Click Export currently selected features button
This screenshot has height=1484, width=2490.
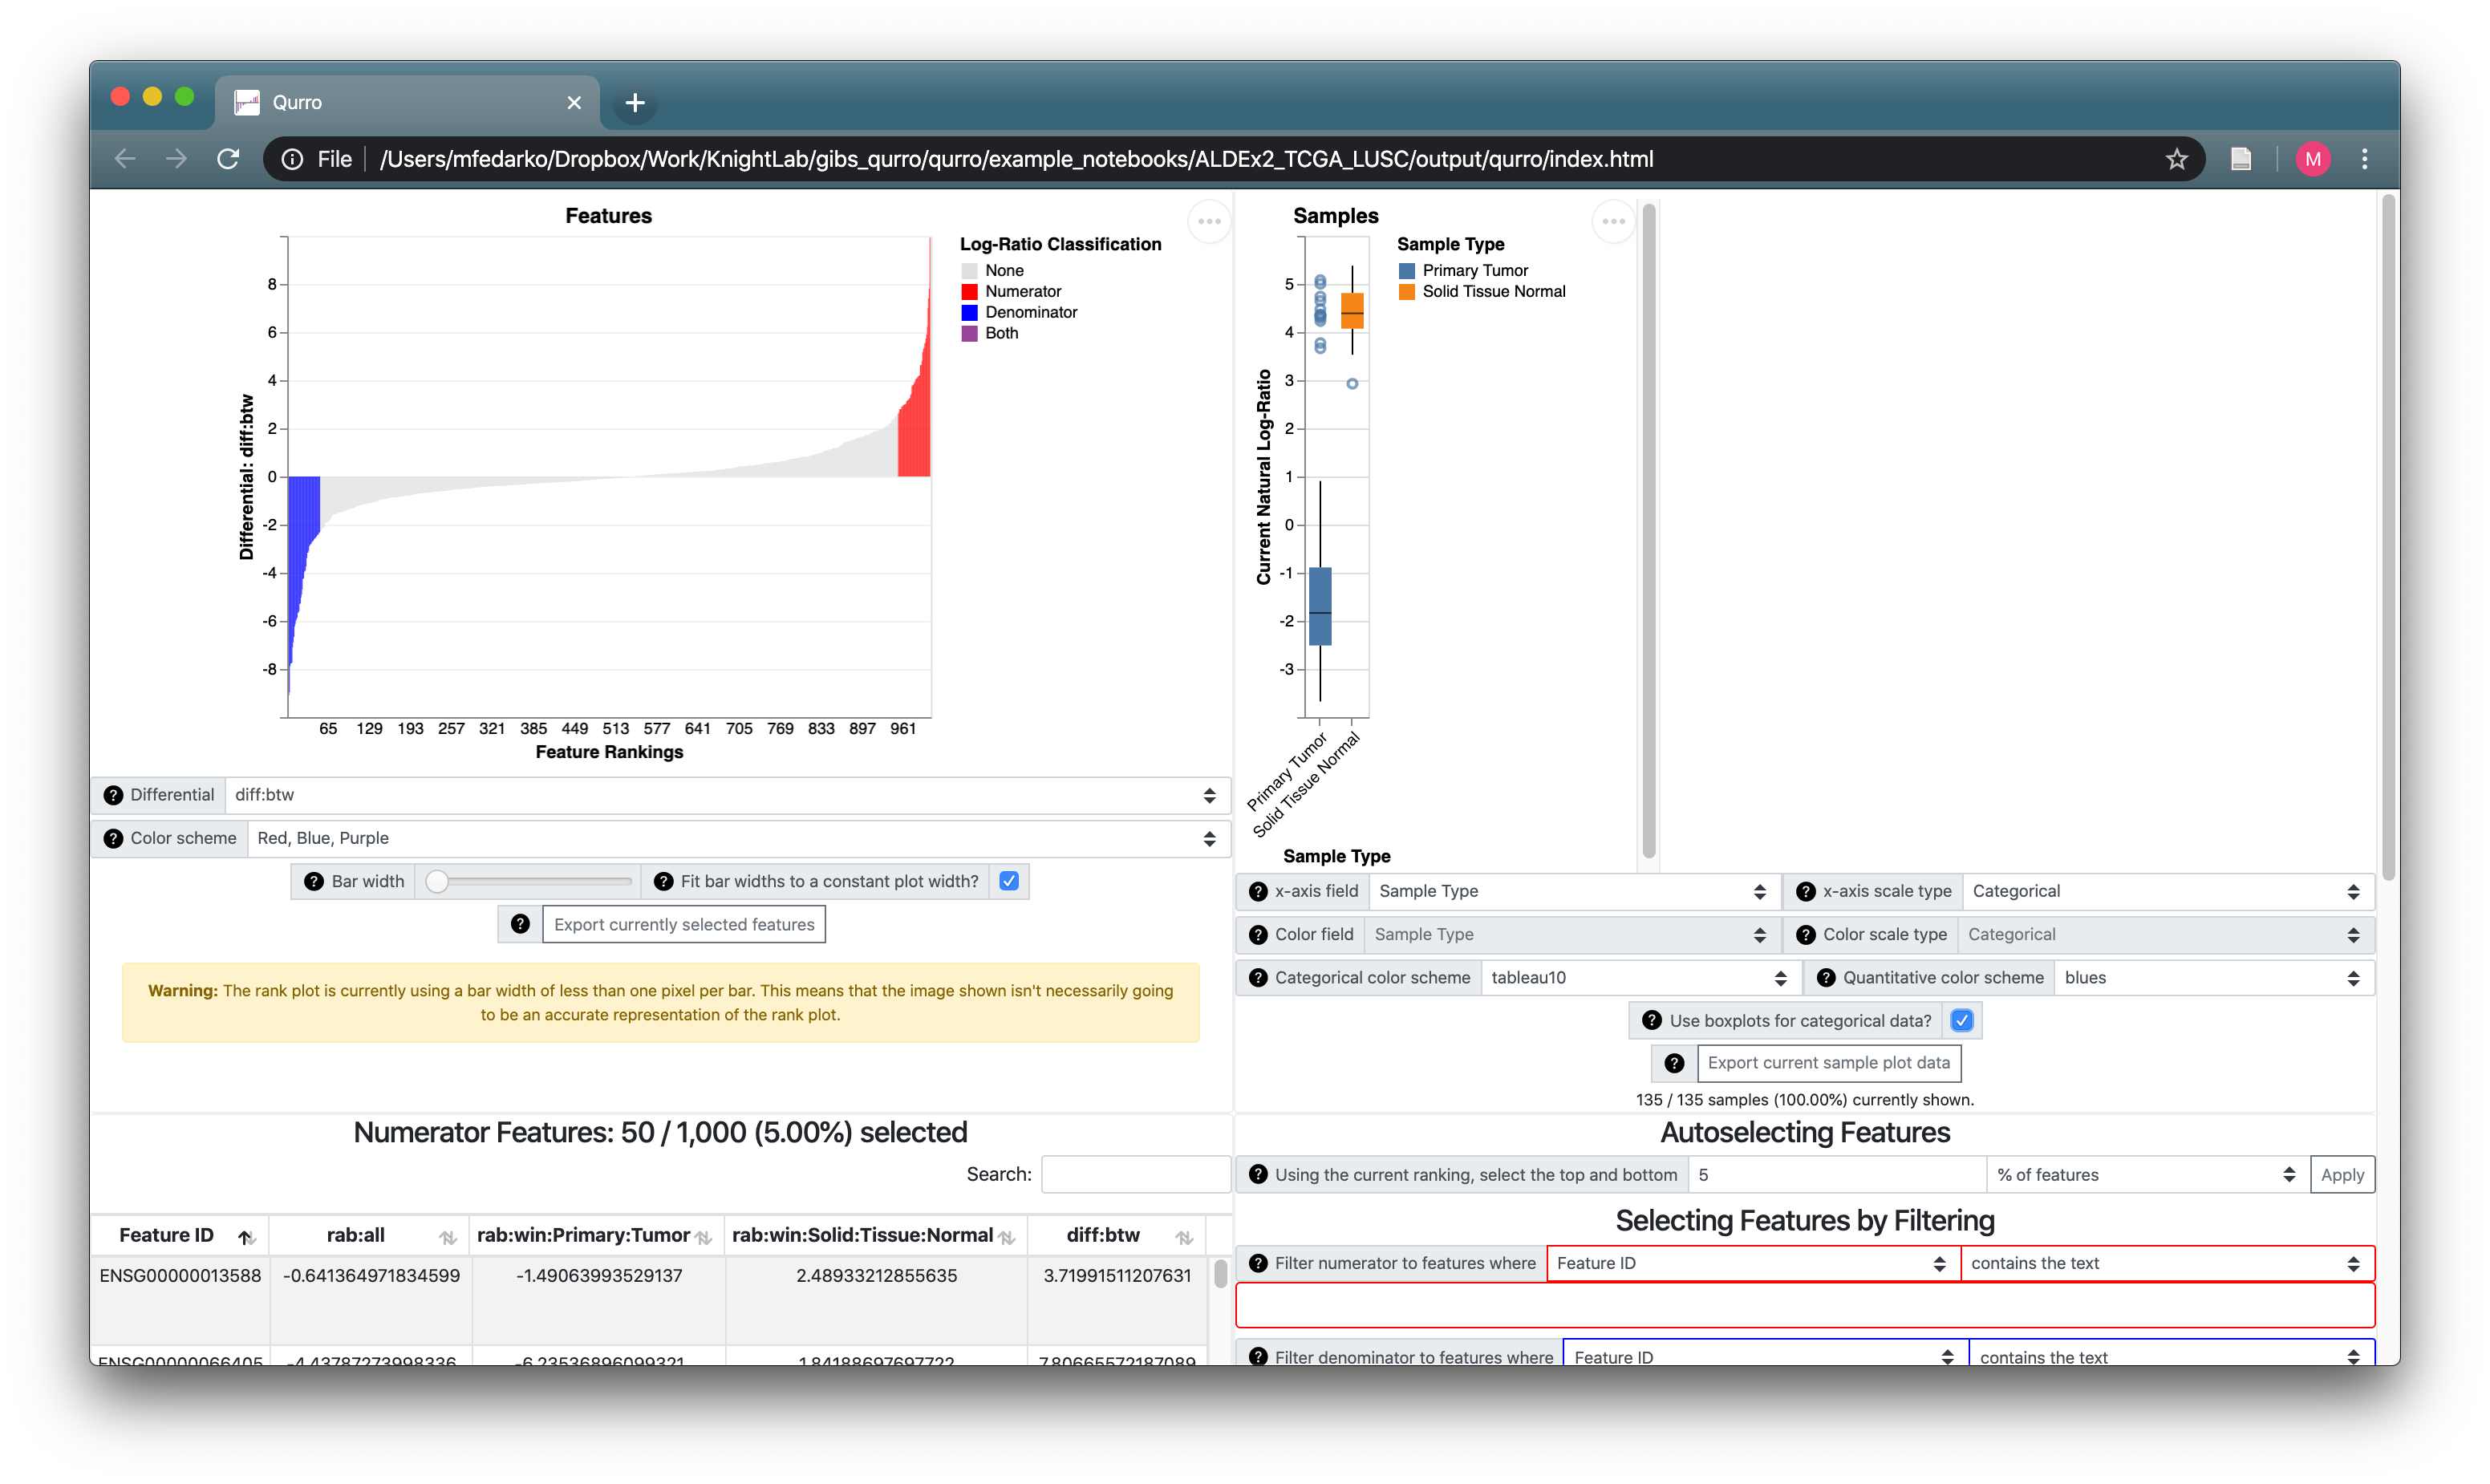point(684,924)
